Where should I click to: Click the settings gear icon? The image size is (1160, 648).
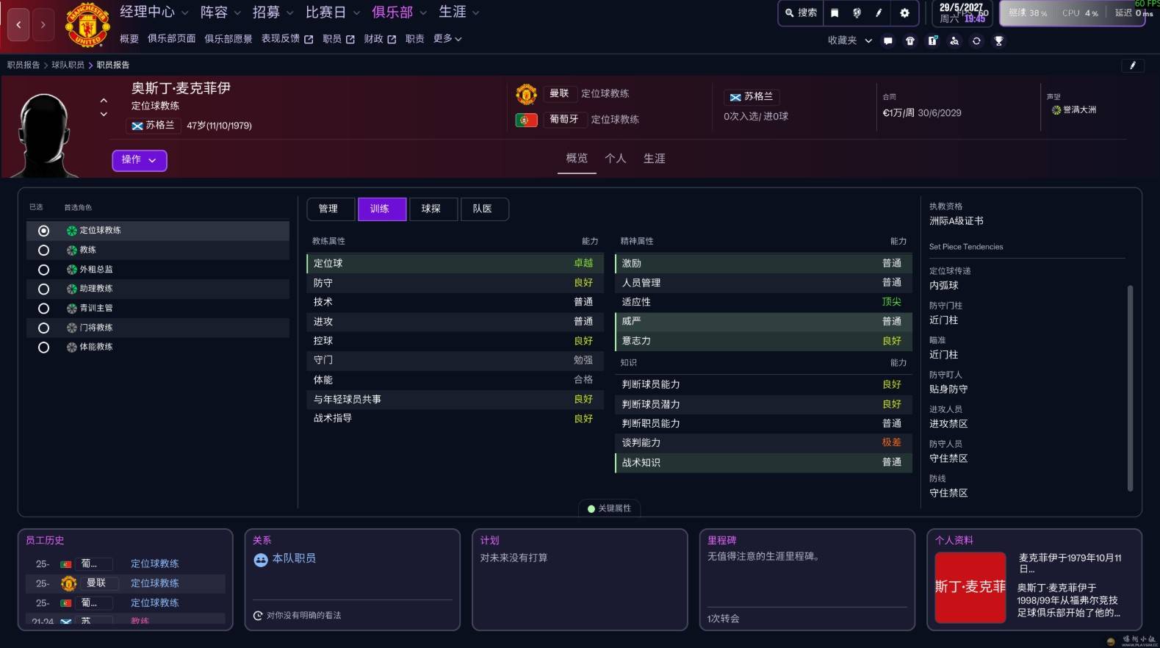click(904, 12)
